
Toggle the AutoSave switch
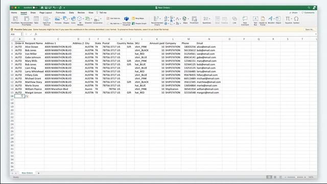pyautogui.click(x=35, y=8)
